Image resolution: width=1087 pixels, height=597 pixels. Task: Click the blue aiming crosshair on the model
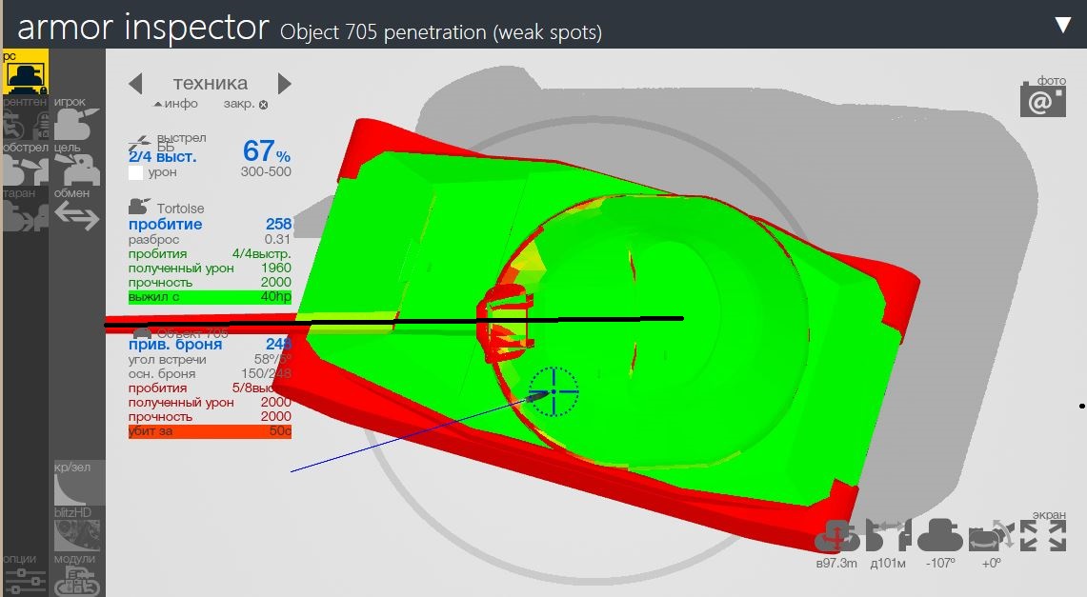tap(554, 392)
